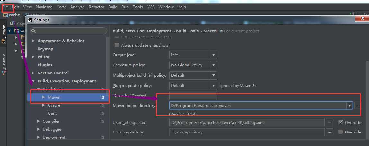Expand Appearance & Behavior settings
Image resolution: width=369 pixels, height=146 pixels.
pyautogui.click(x=33, y=41)
